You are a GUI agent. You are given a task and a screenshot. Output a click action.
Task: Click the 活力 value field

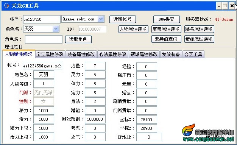tap(44, 119)
